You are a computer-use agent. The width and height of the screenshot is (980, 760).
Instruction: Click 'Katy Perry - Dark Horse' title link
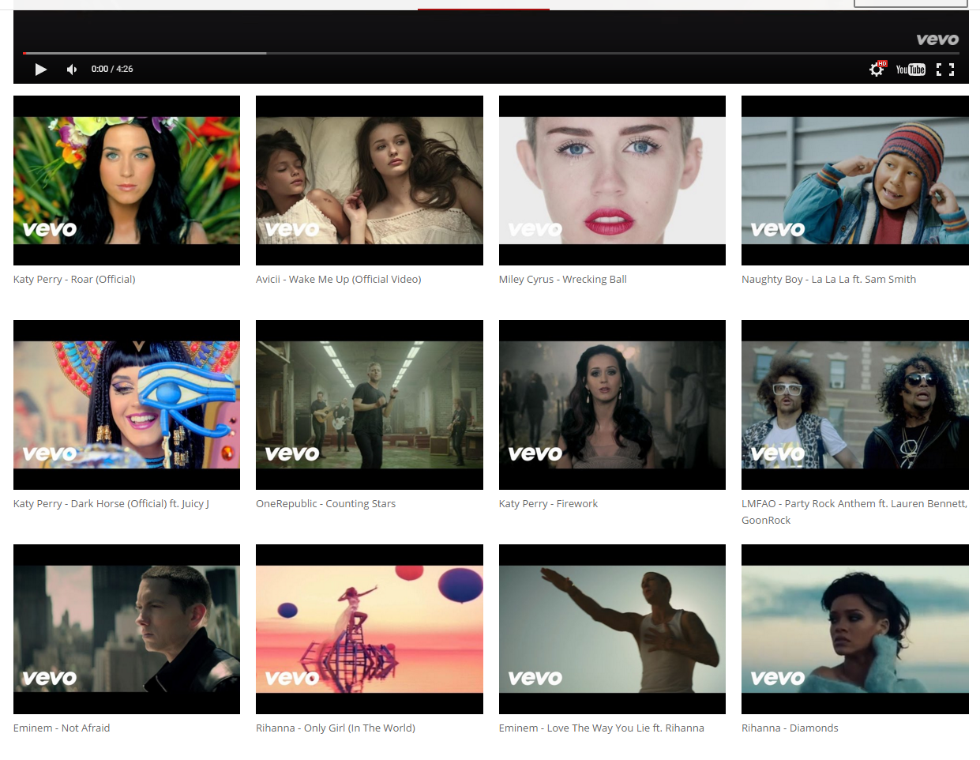111,503
